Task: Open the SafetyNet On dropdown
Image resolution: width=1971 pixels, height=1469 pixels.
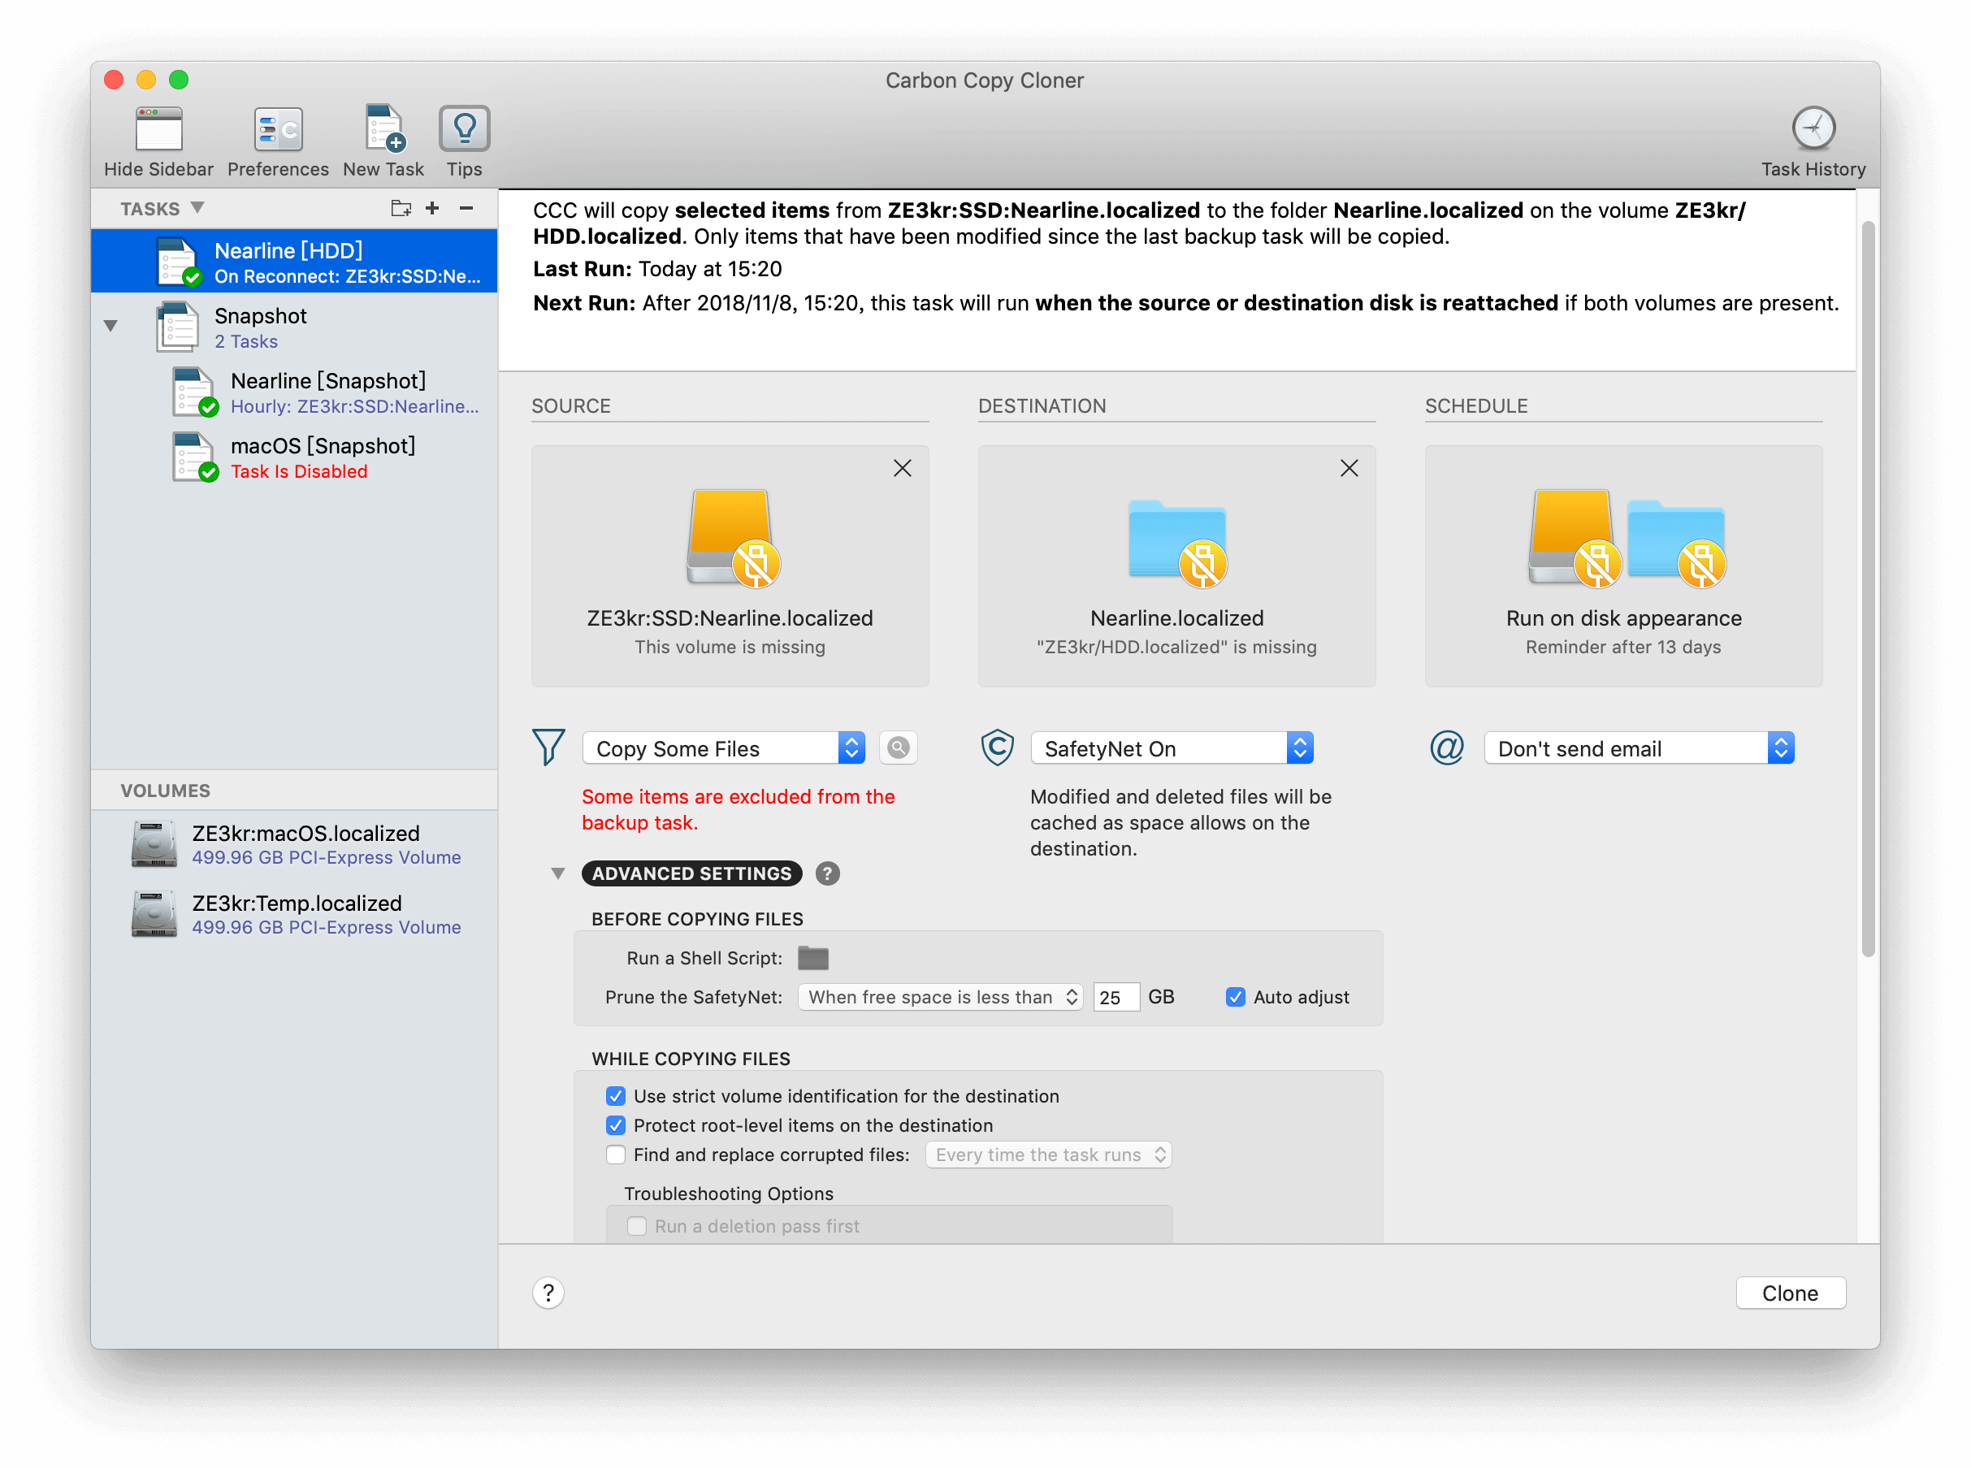Action: point(1171,749)
